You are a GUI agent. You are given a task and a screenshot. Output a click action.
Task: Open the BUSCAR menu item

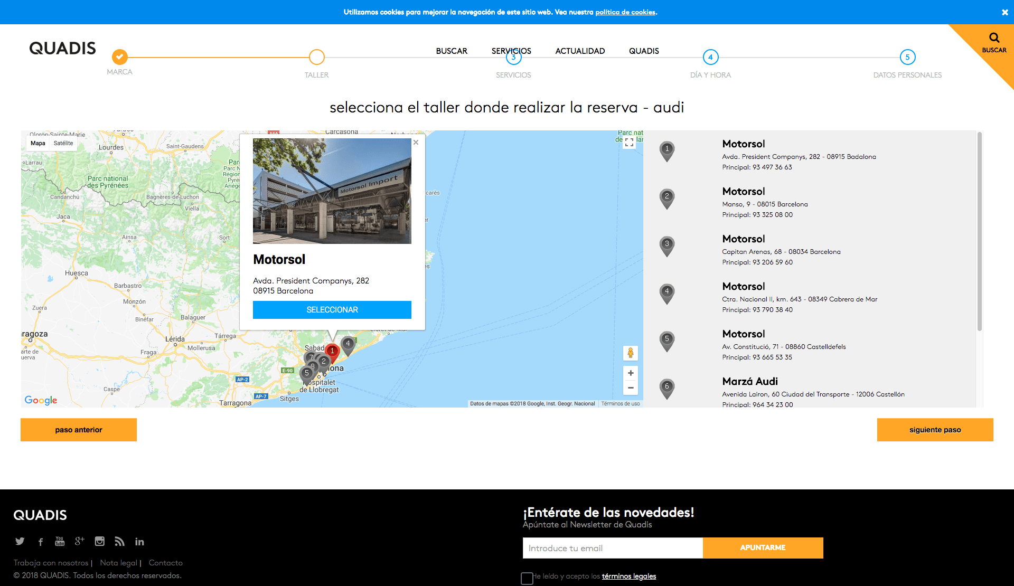coord(452,51)
